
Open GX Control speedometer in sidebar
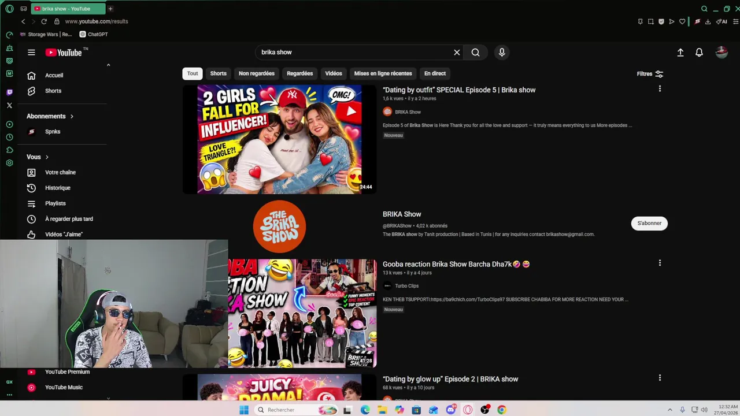tap(9, 35)
